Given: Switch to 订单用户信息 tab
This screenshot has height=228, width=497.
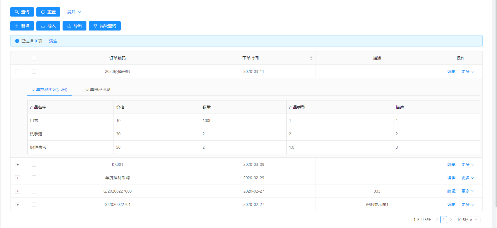Looking at the screenshot, I should point(98,89).
